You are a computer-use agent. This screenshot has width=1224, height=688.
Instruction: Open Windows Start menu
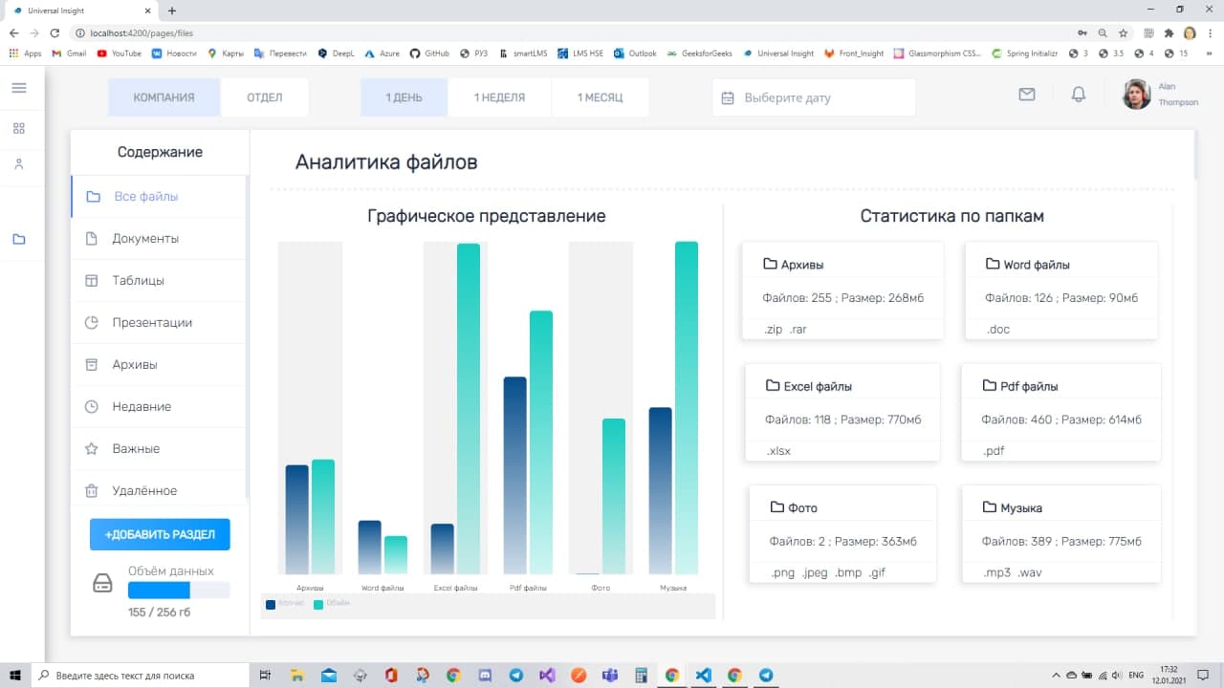pyautogui.click(x=15, y=675)
